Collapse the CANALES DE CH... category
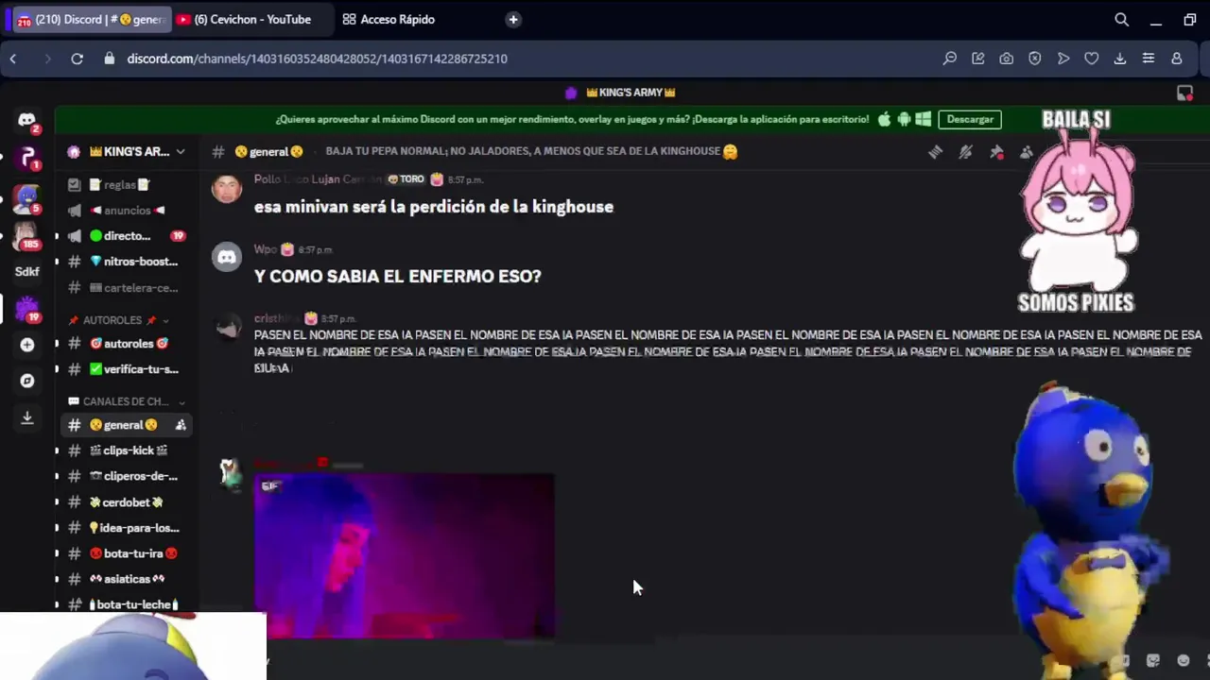1210x680 pixels. coord(126,401)
